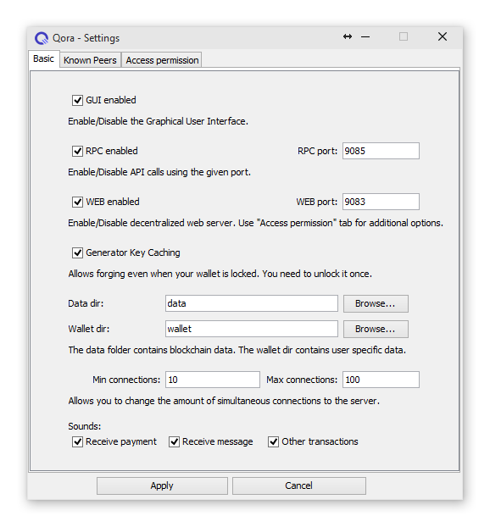This screenshot has height=527, width=490.
Task: Click the 'Wallet dir:' label
Action: pyautogui.click(x=89, y=329)
